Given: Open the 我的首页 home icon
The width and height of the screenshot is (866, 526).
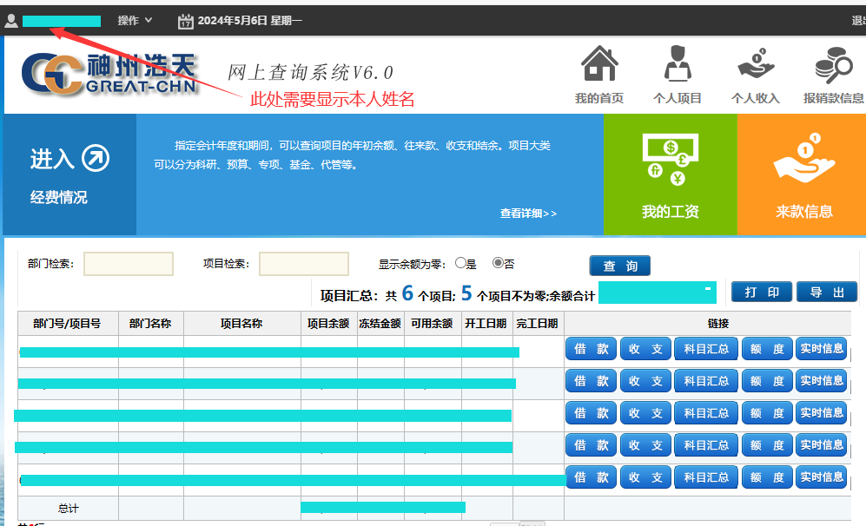Looking at the screenshot, I should click(x=599, y=65).
